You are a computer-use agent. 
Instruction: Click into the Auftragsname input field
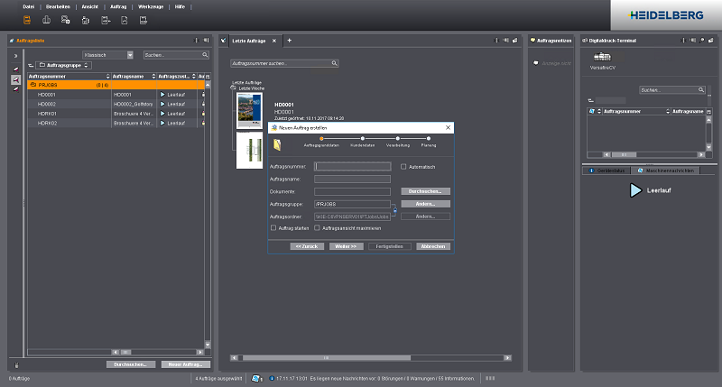coord(354,179)
